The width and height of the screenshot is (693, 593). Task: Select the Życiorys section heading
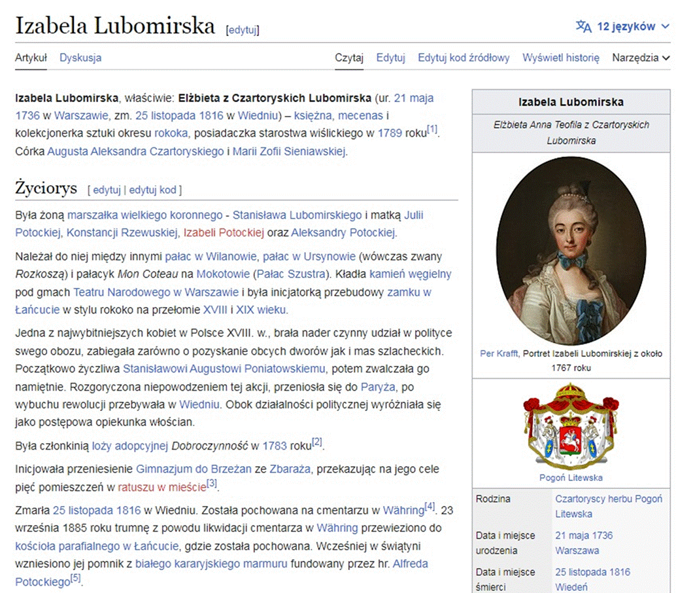(x=46, y=188)
